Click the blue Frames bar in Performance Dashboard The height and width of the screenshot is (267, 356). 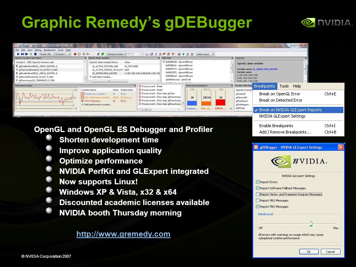(x=192, y=103)
